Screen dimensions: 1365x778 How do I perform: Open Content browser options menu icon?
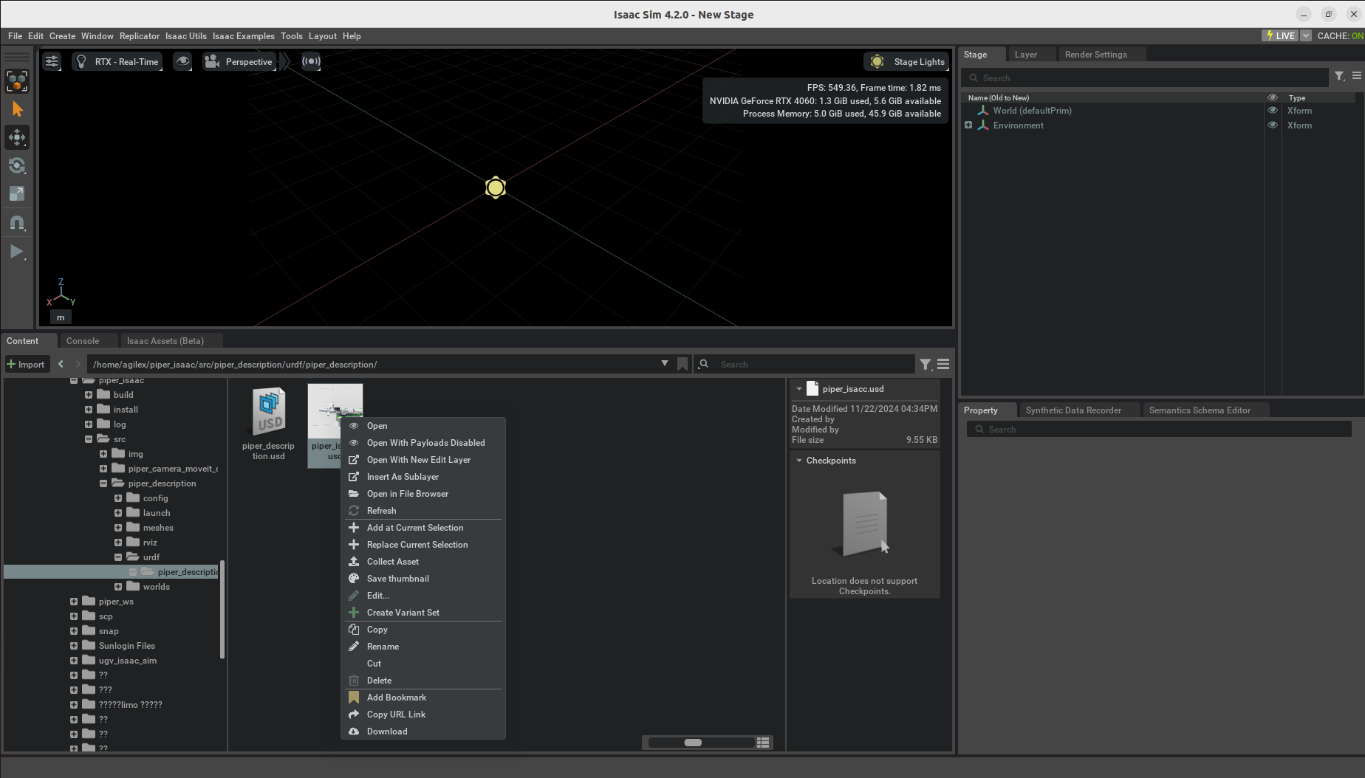click(943, 364)
